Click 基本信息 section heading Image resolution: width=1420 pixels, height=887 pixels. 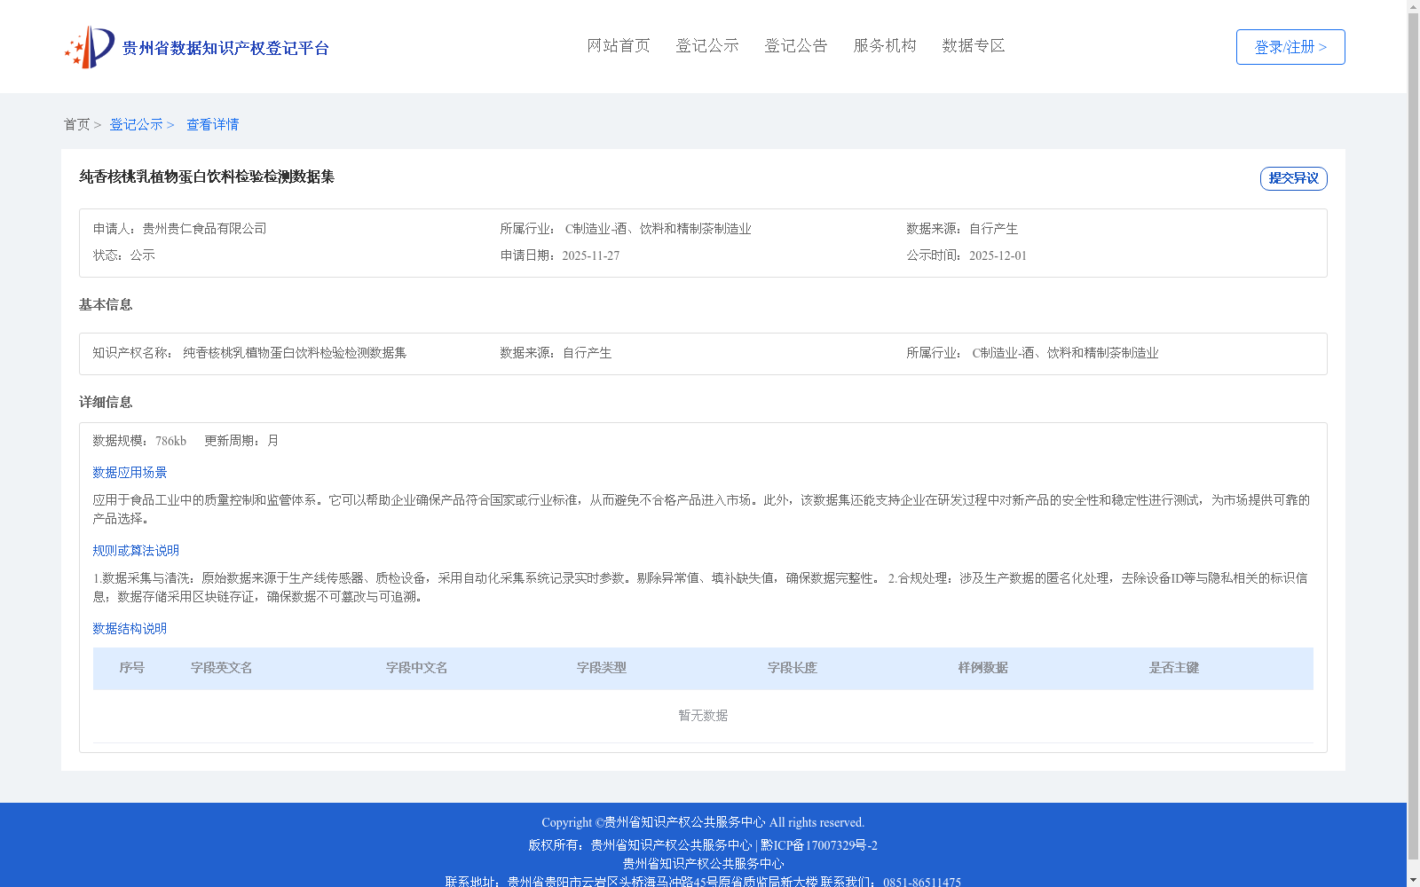106,304
